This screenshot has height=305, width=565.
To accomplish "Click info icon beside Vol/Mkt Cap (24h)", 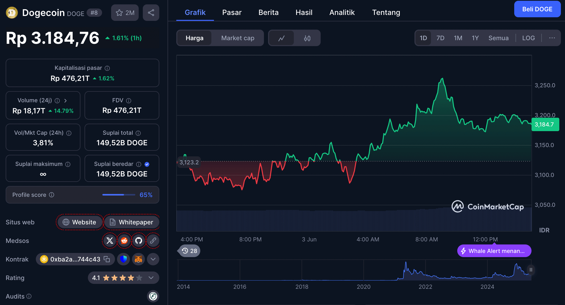I will point(69,133).
